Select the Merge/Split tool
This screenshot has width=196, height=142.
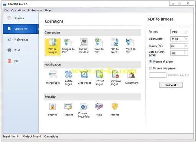click(x=53, y=77)
